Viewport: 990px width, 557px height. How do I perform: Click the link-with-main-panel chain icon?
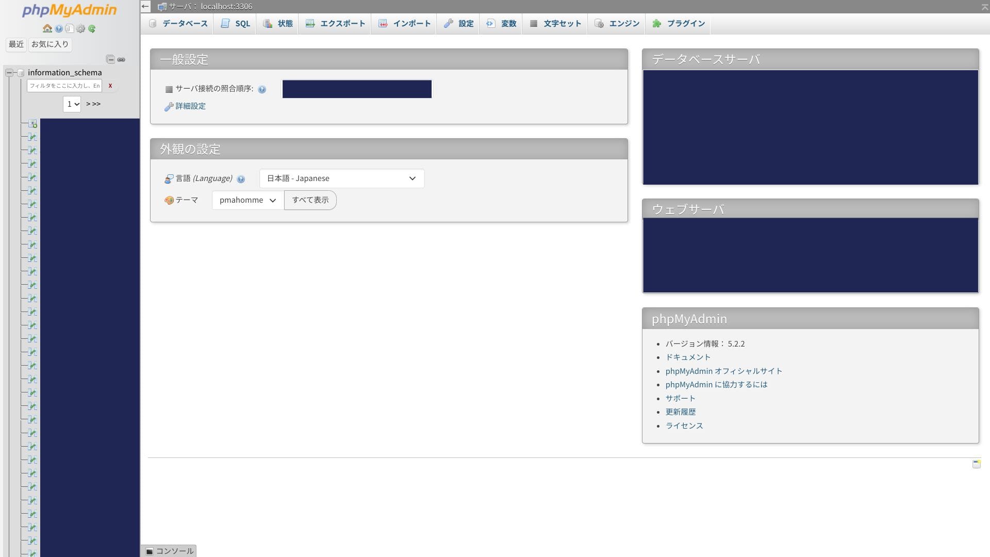(121, 60)
